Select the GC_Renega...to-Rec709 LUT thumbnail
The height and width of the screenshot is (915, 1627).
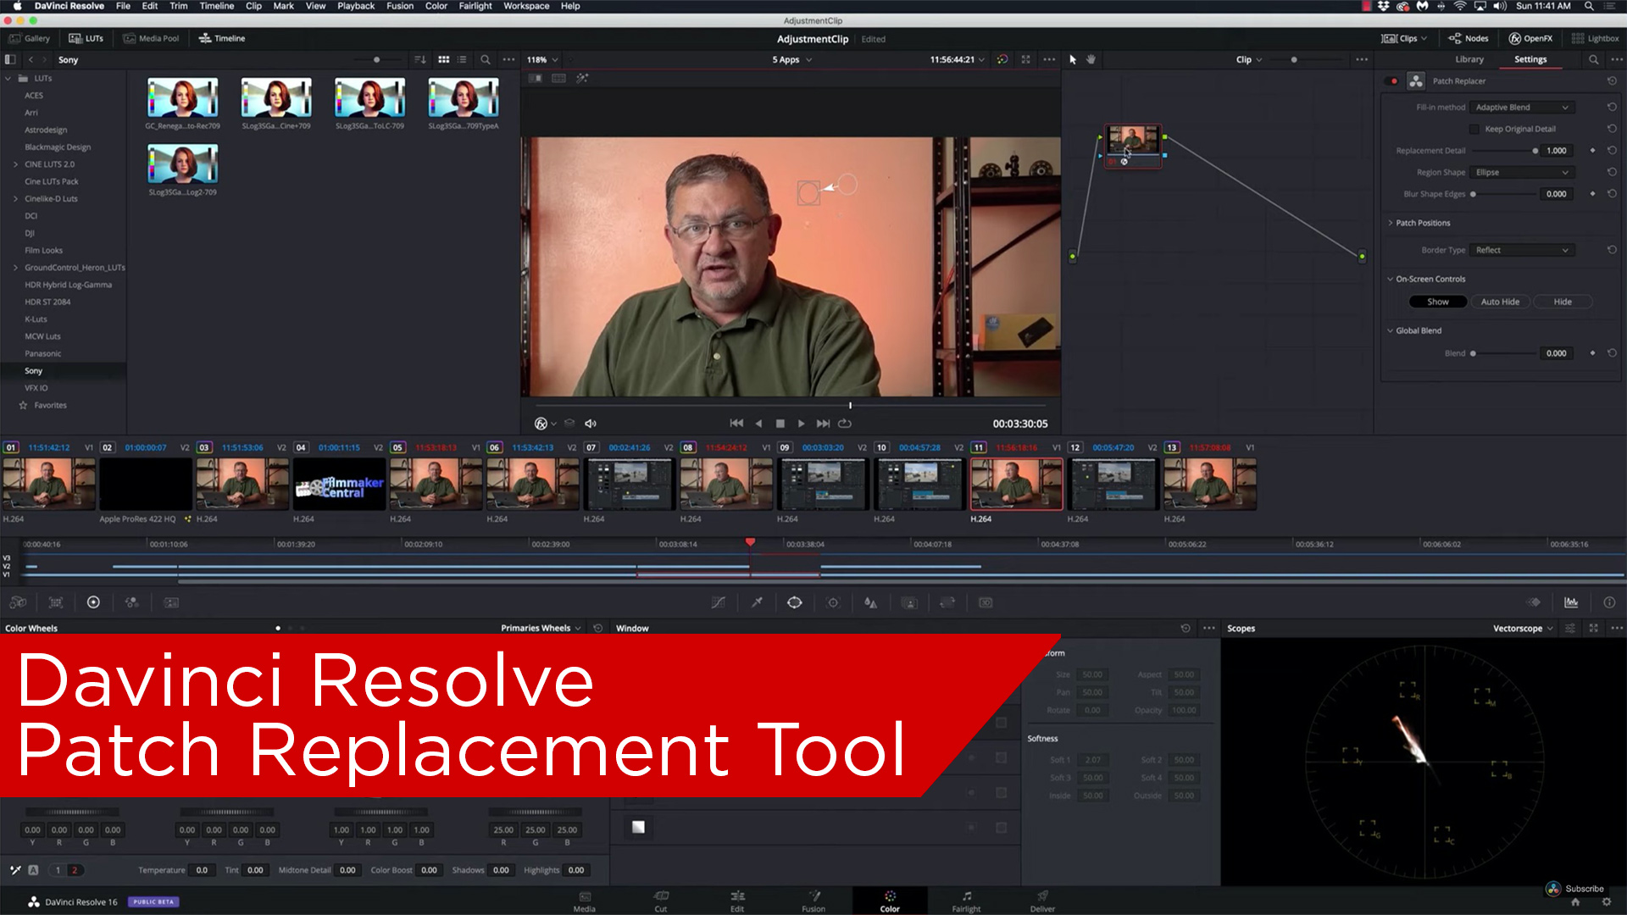click(x=182, y=98)
